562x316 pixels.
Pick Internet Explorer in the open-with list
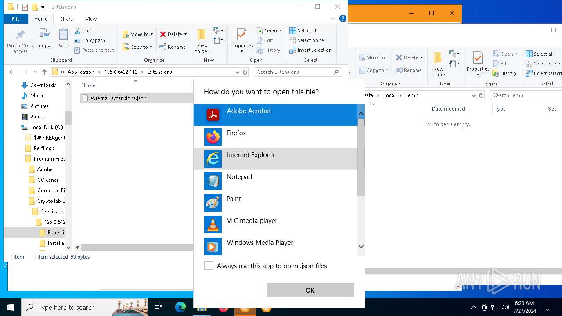click(275, 159)
